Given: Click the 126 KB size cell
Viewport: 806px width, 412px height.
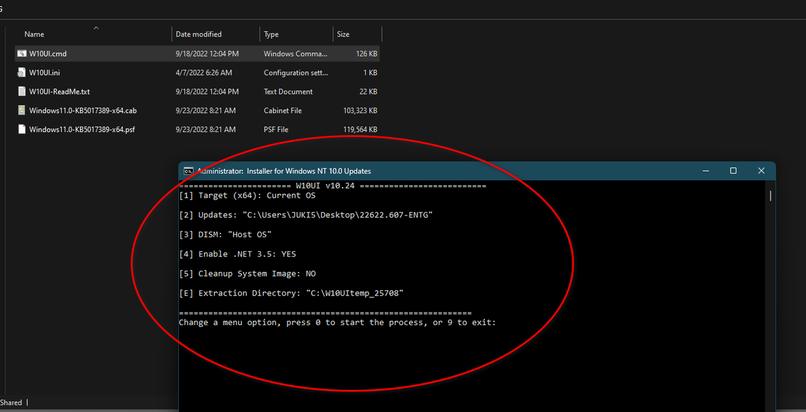Looking at the screenshot, I should click(x=366, y=54).
